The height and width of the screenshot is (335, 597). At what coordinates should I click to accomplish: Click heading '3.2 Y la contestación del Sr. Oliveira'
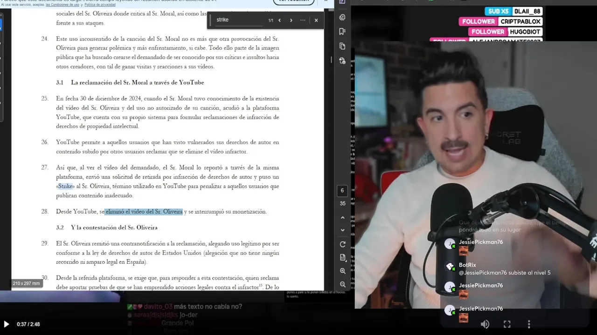107,228
